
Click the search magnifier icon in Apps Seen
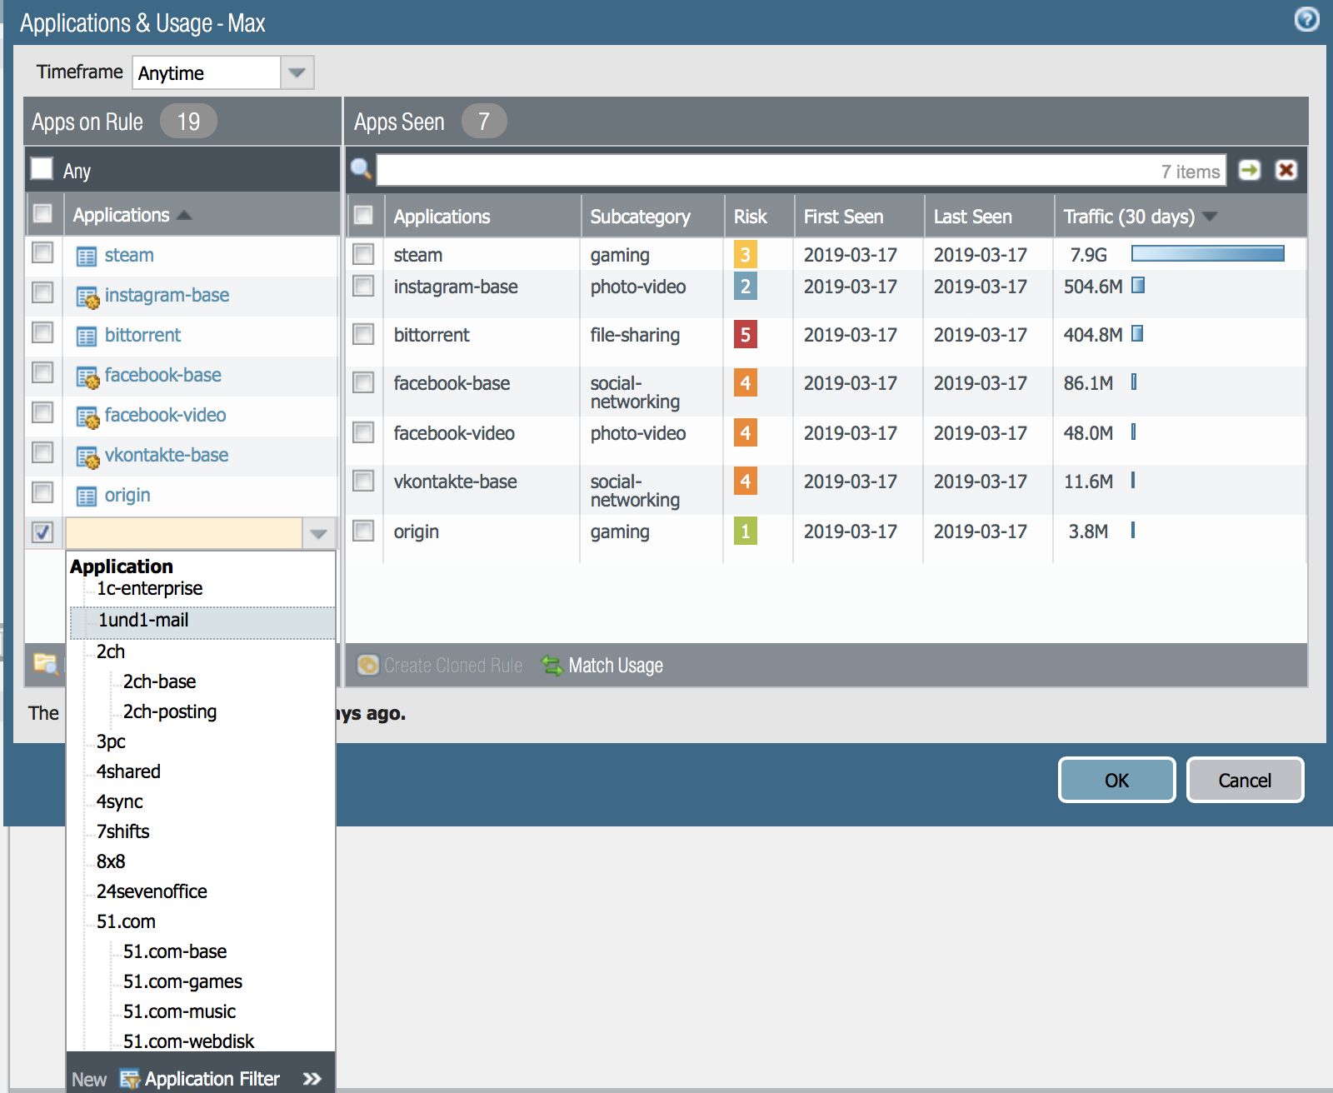[x=361, y=169]
